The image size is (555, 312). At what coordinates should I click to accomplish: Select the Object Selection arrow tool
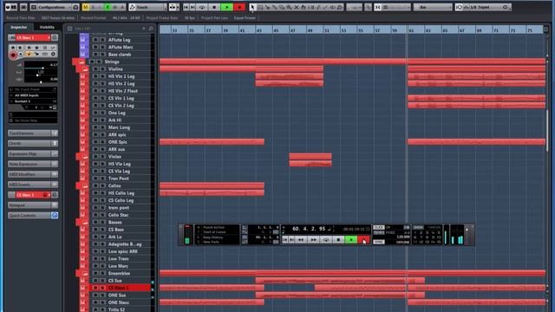[x=252, y=7]
